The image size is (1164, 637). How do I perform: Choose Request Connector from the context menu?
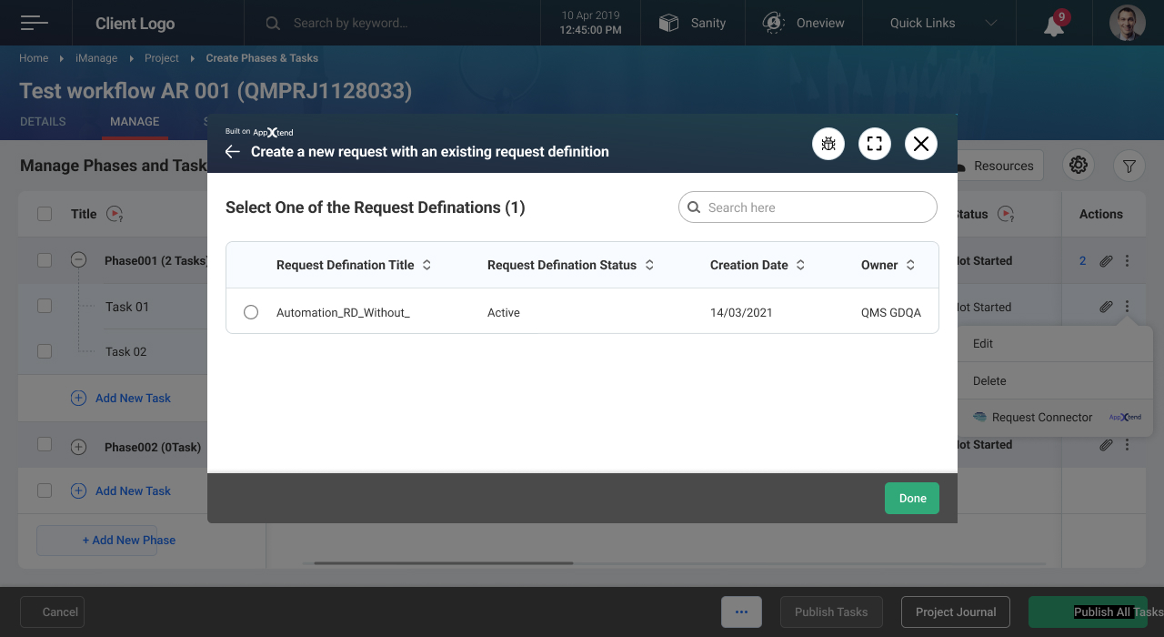pyautogui.click(x=1042, y=418)
